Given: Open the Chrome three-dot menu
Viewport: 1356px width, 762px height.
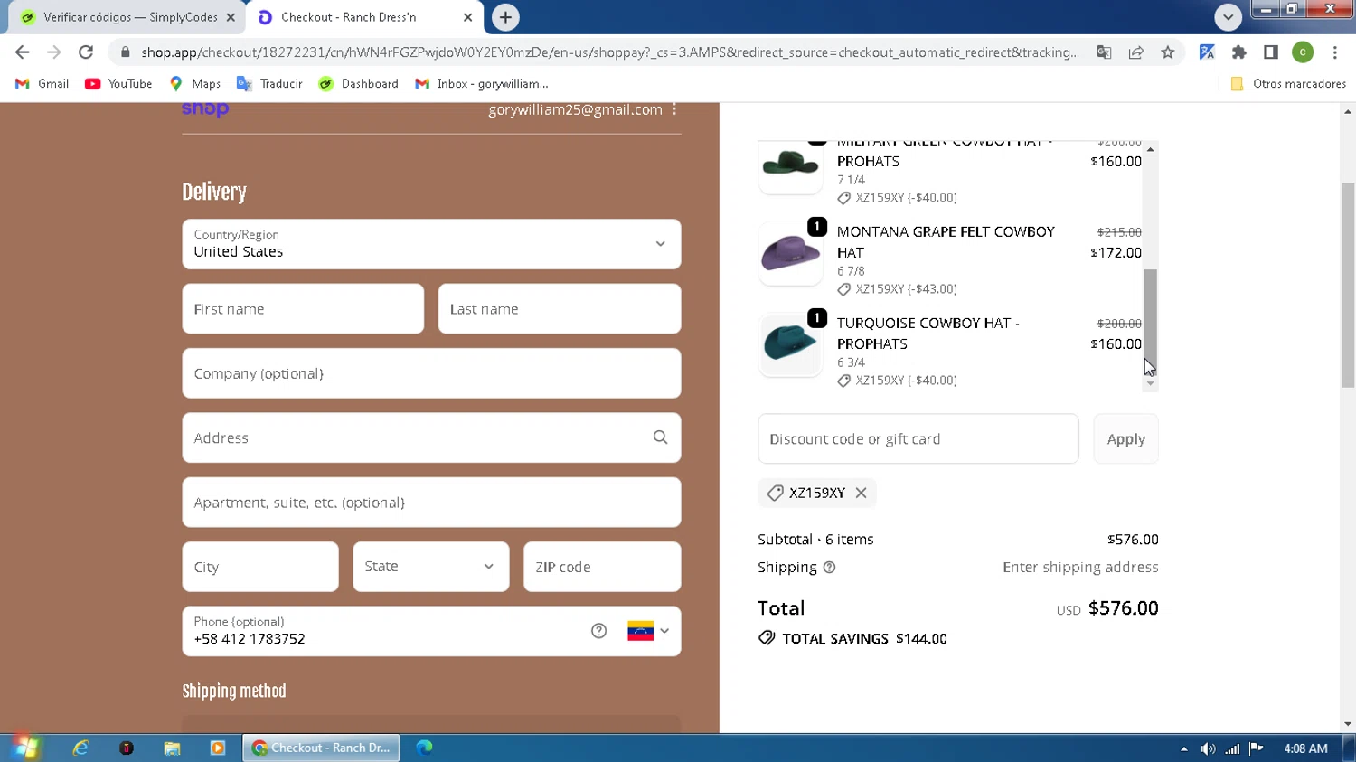Looking at the screenshot, I should [1335, 52].
